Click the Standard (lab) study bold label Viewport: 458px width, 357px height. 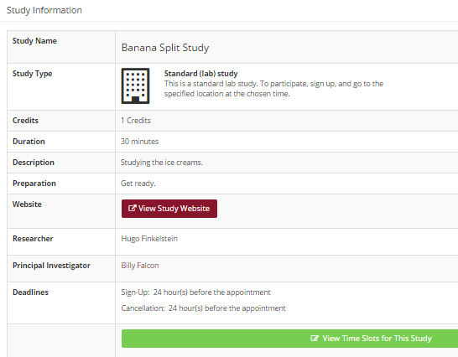pos(200,73)
